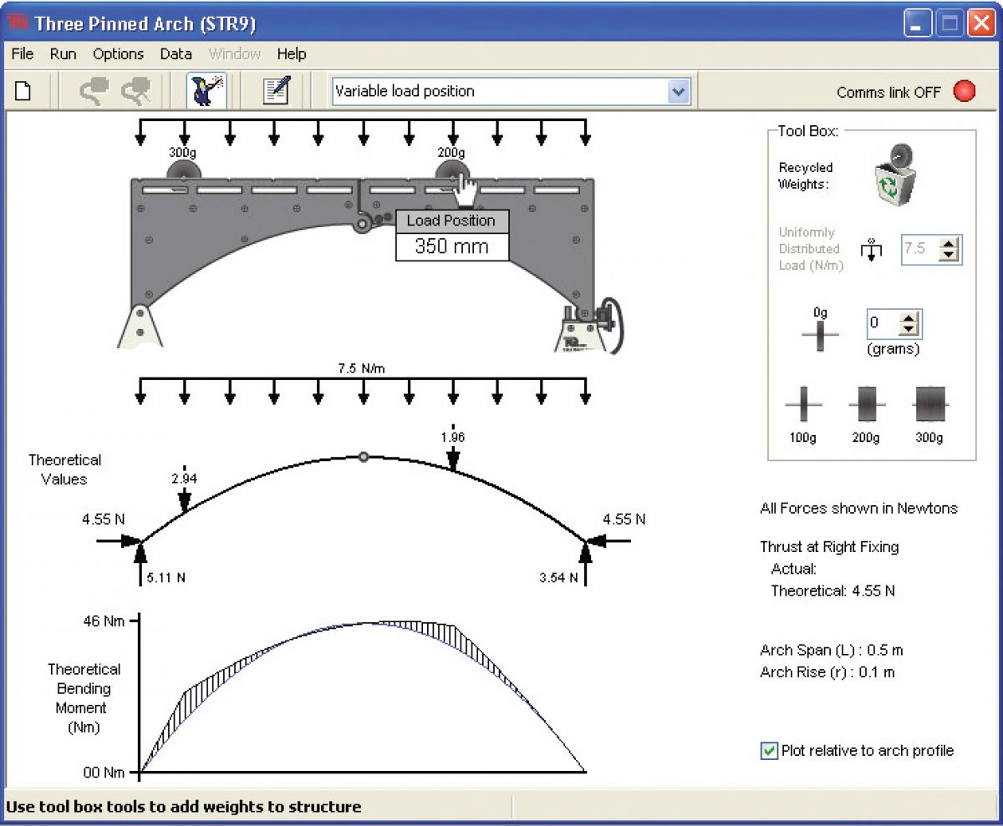The height and width of the screenshot is (826, 1003).
Task: Open the Help menu
Action: pyautogui.click(x=292, y=53)
